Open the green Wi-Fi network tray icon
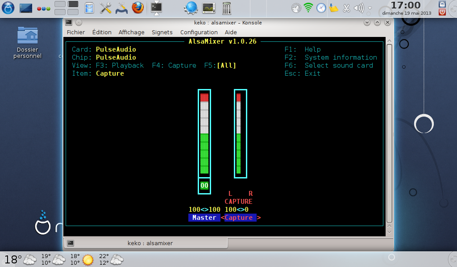Image resolution: width=457 pixels, height=267 pixels. tap(308, 8)
